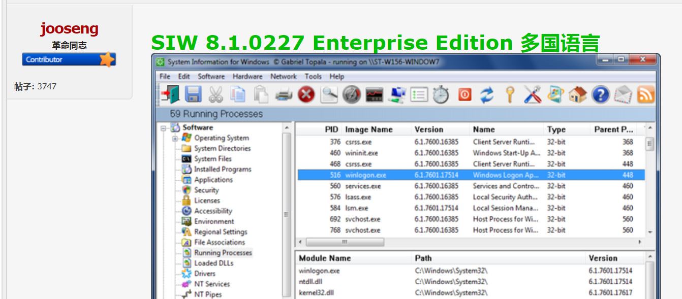This screenshot has width=682, height=299.
Task: Click the orange RSS feed icon
Action: point(645,94)
